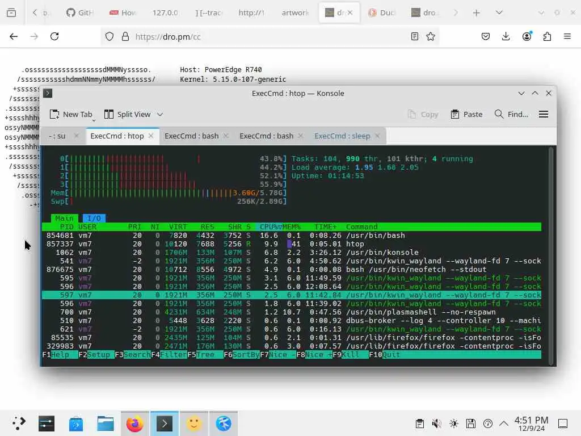The width and height of the screenshot is (581, 436).
Task: Sort htop by MEM% column header
Action: (x=291, y=227)
